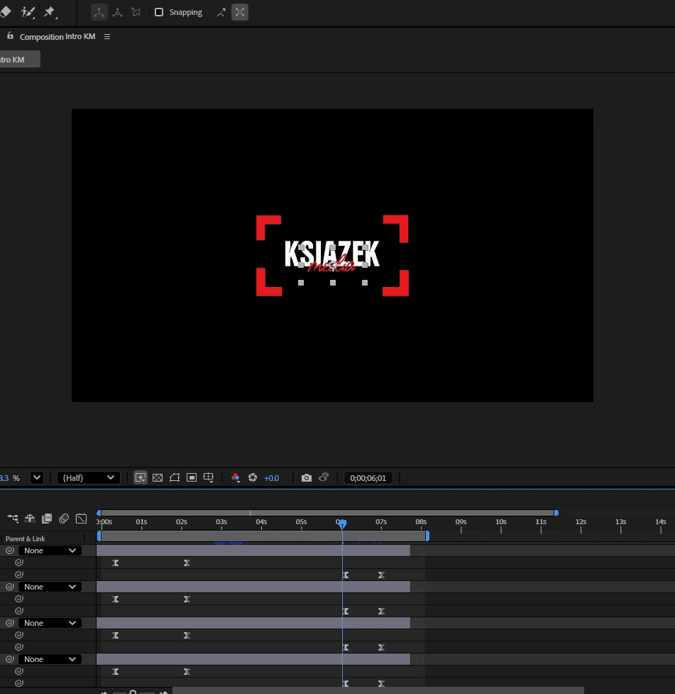
Task: Click the Parent & Link column header
Action: tap(26, 538)
